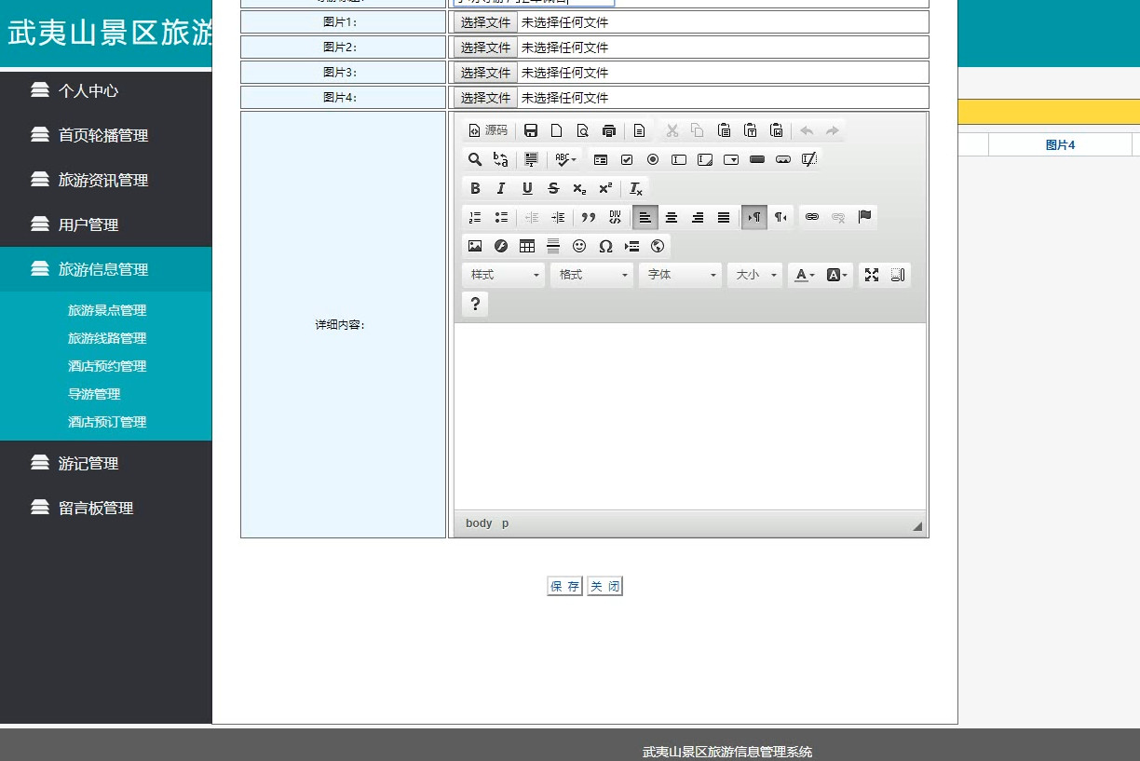Insert an Image Button form icon
This screenshot has width=1140, height=761.
783,159
